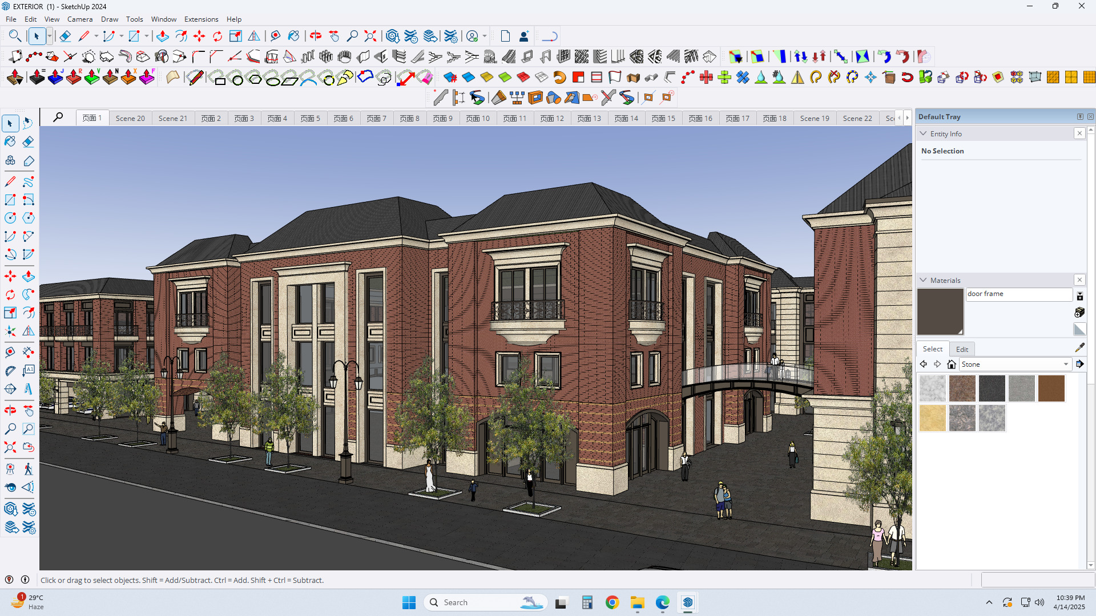Select the Eraser tool in left toolbar
The width and height of the screenshot is (1096, 616).
click(29, 141)
